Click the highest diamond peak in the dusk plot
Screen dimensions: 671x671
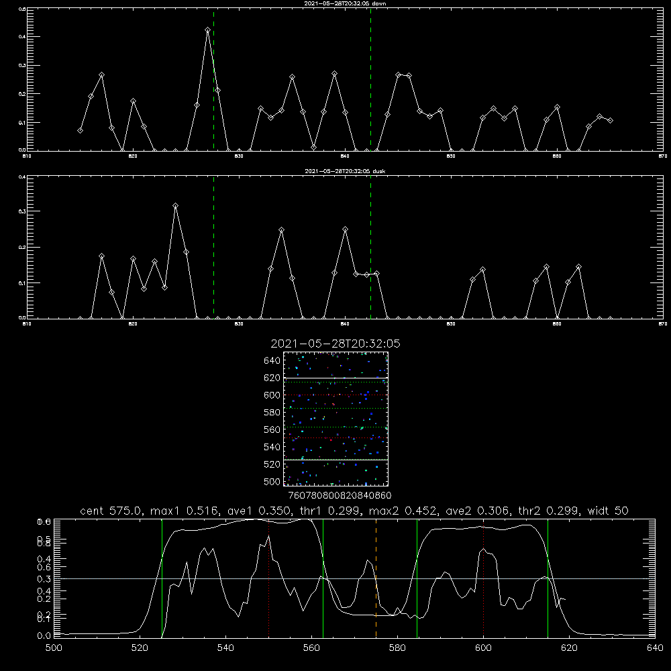[175, 206]
